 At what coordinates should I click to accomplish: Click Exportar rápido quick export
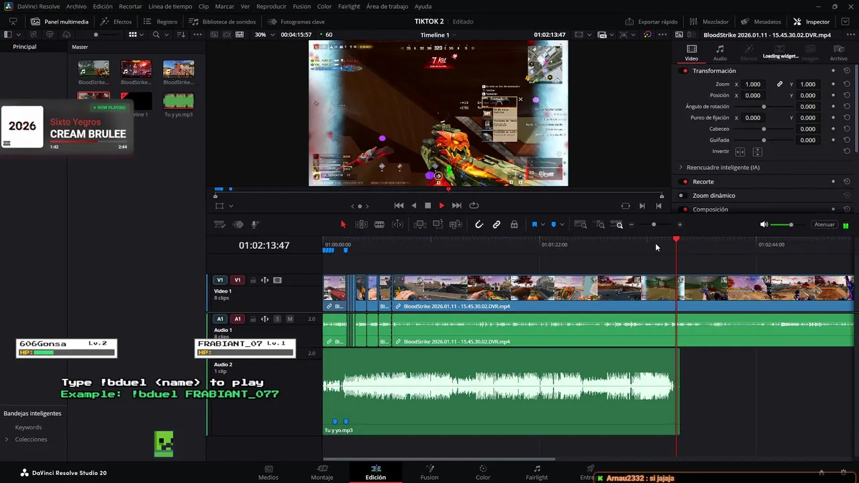[x=652, y=21]
